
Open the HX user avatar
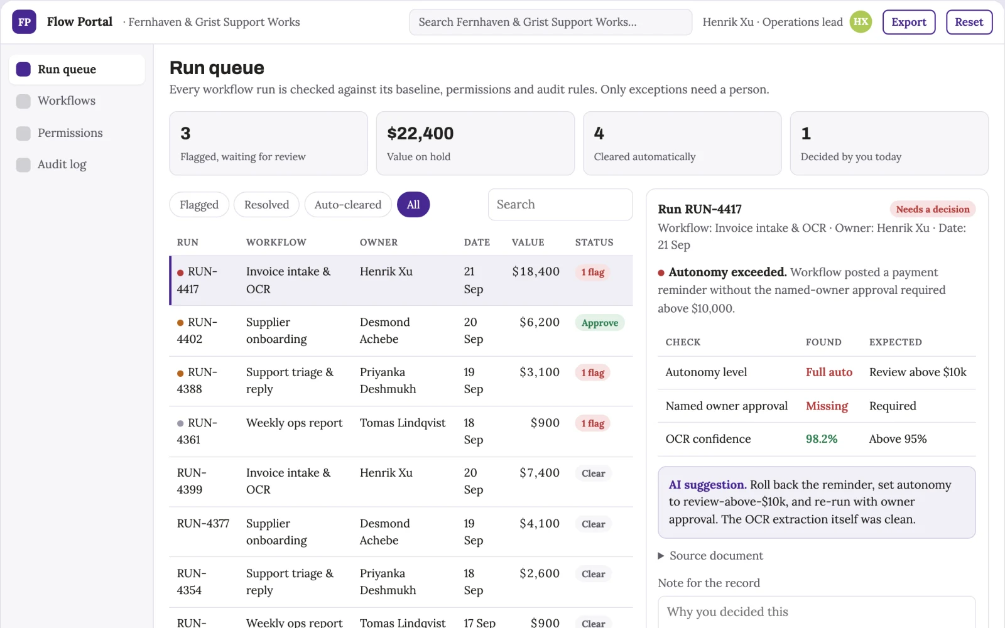pyautogui.click(x=861, y=22)
